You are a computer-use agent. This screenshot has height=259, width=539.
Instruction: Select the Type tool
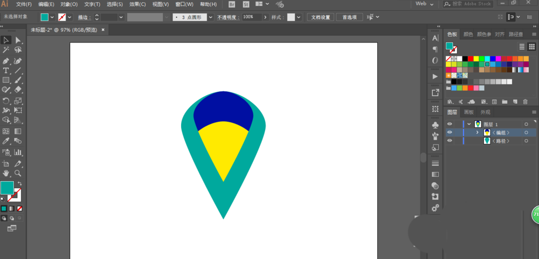click(6, 70)
